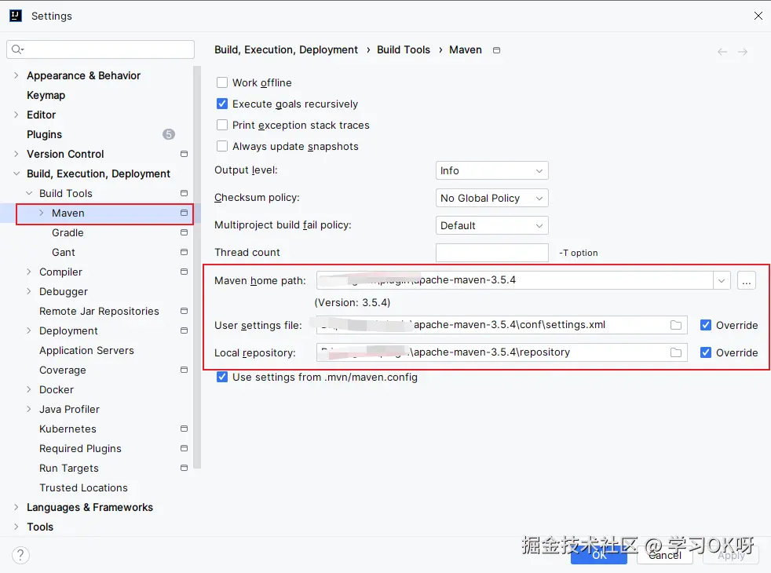Expand the Maven tree node
This screenshot has height=573, width=771.
coord(42,213)
